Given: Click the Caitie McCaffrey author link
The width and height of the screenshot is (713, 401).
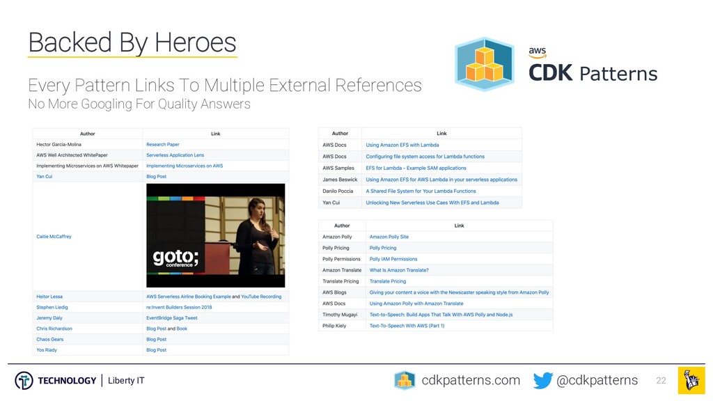Looking at the screenshot, I should point(54,237).
